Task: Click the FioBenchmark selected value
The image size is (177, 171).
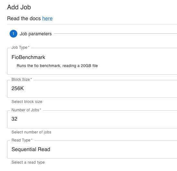Action: click(x=28, y=57)
